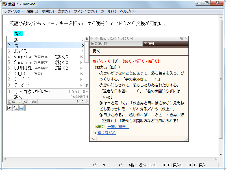Viewport: 226px width, 170px height.
Task: Jump to top of candidate list
Action: pyautogui.click(x=86, y=39)
